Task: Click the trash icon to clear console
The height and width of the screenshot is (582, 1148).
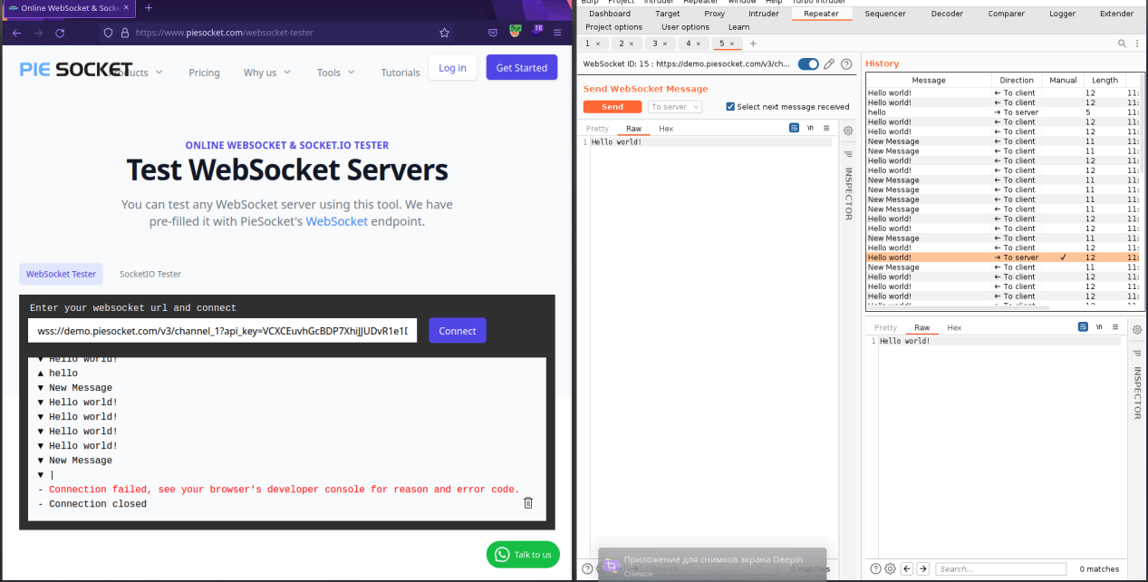Action: click(x=528, y=503)
